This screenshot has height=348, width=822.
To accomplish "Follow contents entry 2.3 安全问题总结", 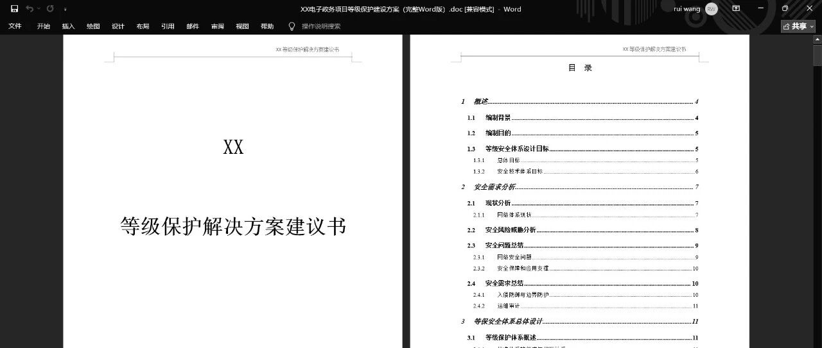I will [582, 245].
